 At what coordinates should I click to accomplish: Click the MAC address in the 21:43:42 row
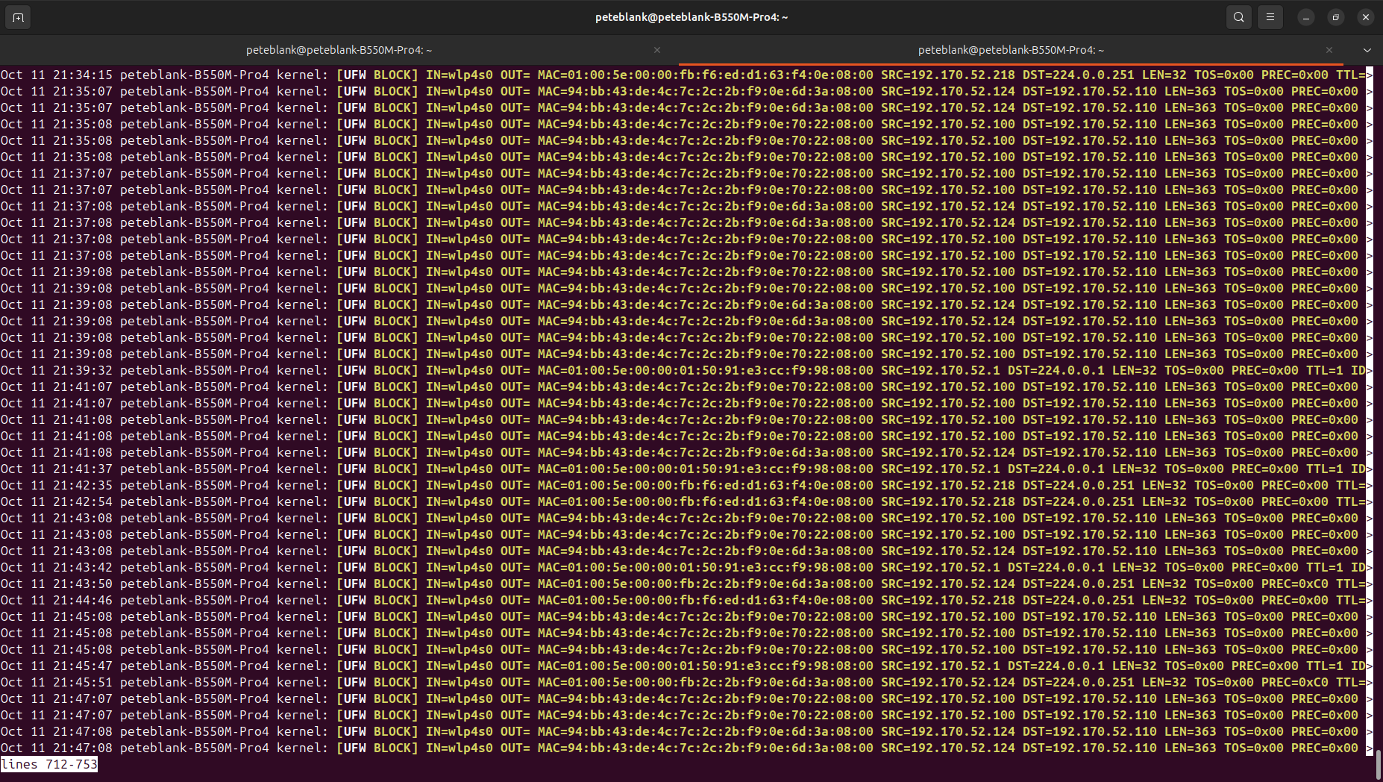point(706,567)
